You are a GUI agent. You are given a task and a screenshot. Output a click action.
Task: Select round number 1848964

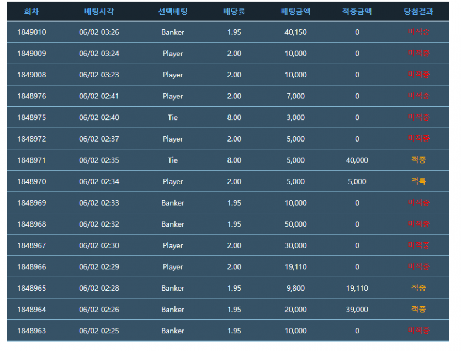31,310
